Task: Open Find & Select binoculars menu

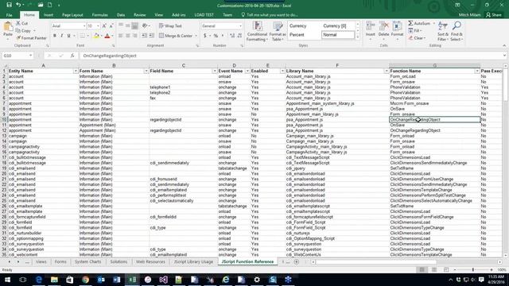Action: click(456, 31)
